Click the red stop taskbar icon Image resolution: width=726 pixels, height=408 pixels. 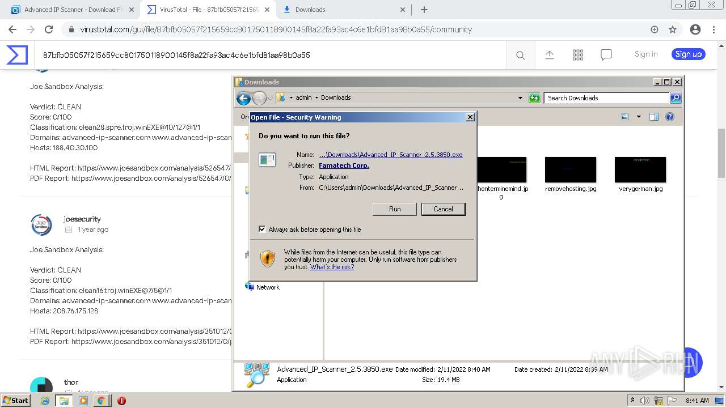(x=121, y=401)
